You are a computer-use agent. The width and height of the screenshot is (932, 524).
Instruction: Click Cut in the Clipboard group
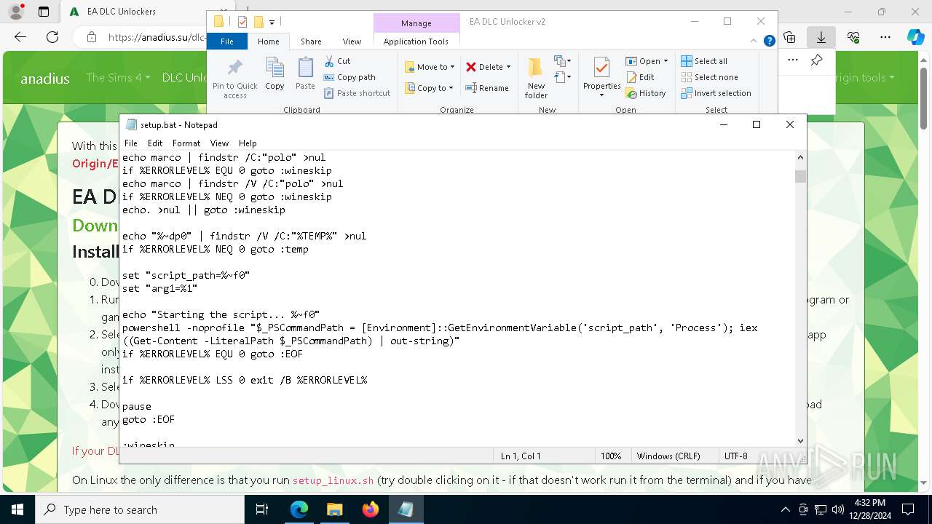coord(337,61)
